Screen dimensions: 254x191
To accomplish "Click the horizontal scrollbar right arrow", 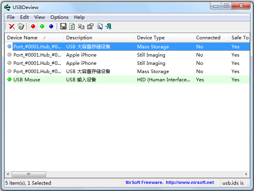I will coord(247,174).
